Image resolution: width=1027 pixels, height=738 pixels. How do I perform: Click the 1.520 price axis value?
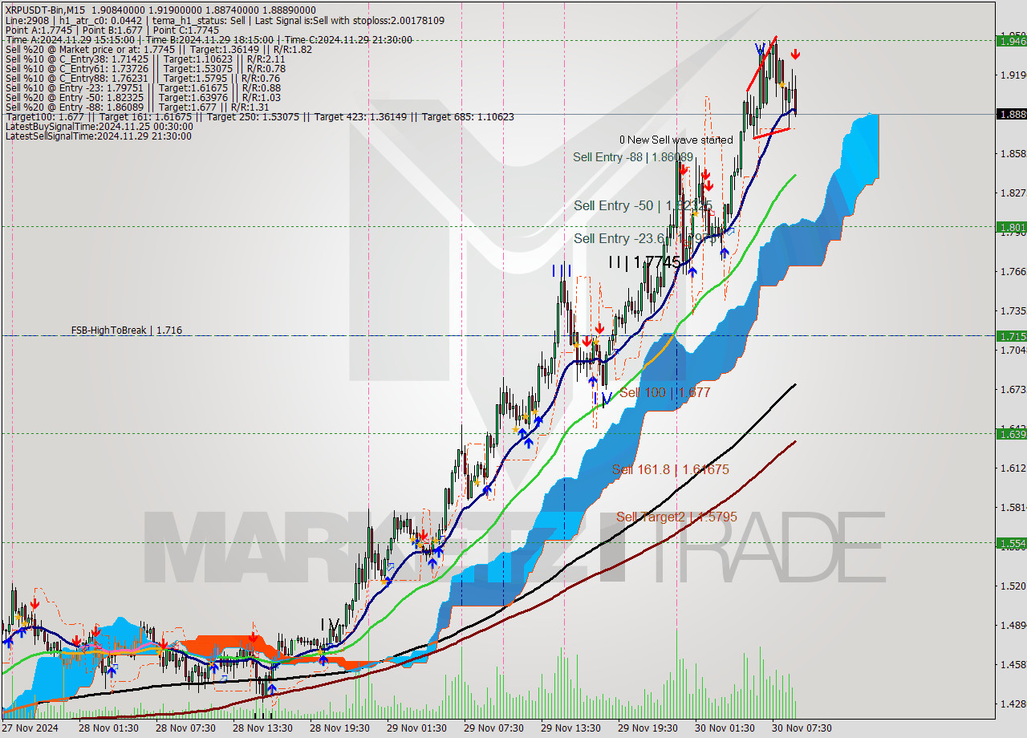pyautogui.click(x=1012, y=586)
